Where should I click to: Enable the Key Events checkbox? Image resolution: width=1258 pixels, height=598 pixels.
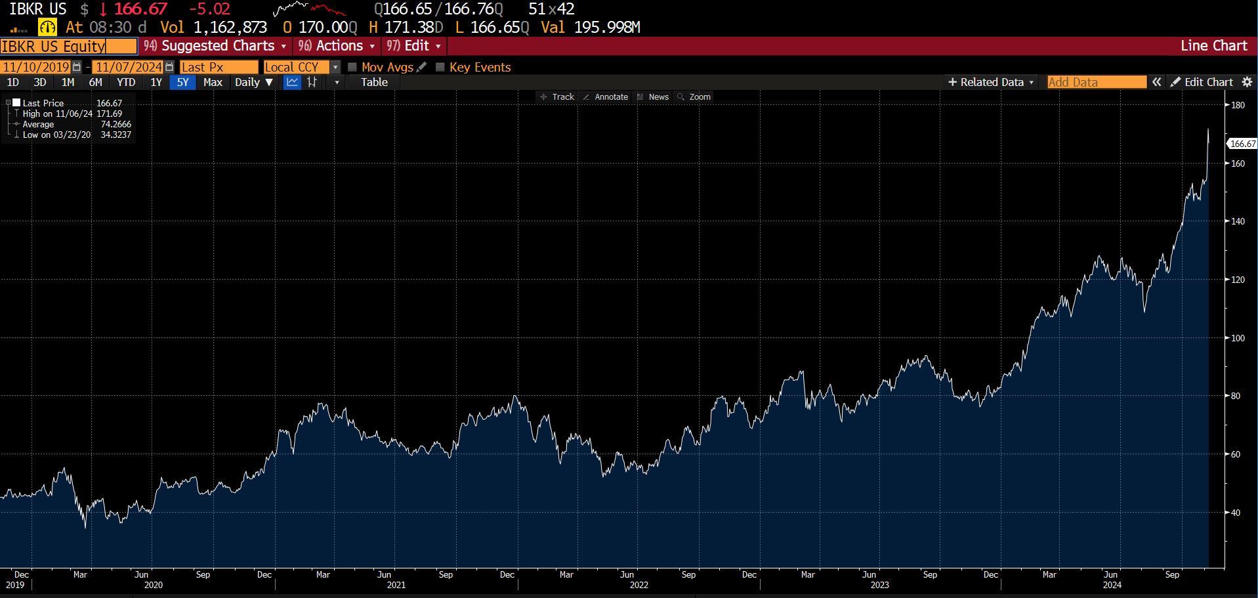pos(440,67)
